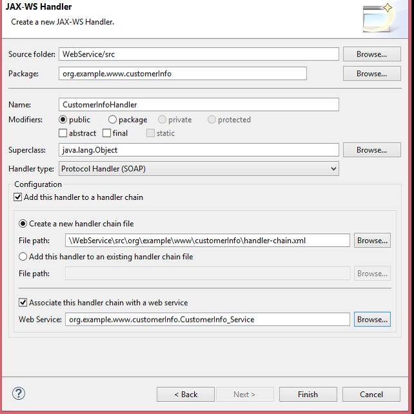Click the Name field with CustomerInfoHandler
The image size is (414, 414).
pos(199,104)
